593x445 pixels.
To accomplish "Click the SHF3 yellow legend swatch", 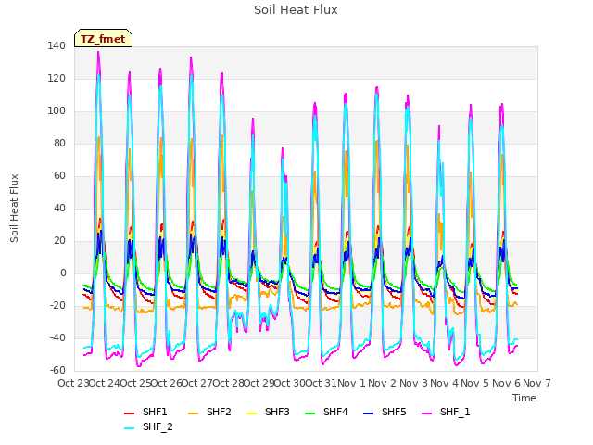I will coord(251,413).
